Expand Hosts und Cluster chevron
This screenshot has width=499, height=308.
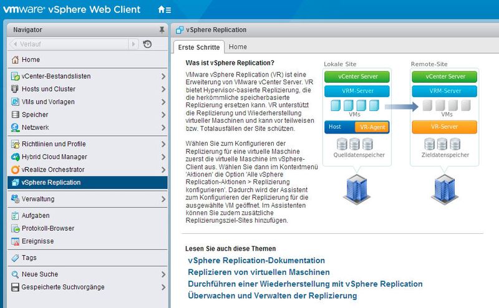coord(163,89)
